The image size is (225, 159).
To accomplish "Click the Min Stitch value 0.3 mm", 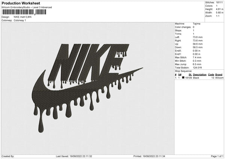I will tap(197, 61).
